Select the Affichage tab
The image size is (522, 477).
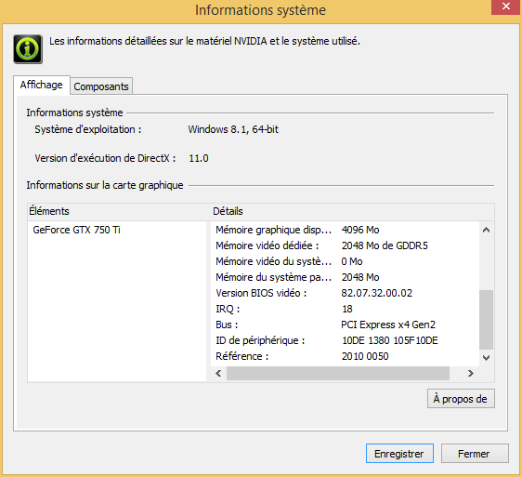pos(42,85)
